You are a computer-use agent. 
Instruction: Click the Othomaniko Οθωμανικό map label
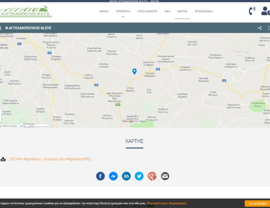click(x=88, y=95)
